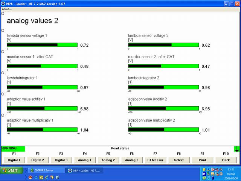241x181 pixels.
Task: Click the first red quick launch icon
Action: click(x=31, y=177)
